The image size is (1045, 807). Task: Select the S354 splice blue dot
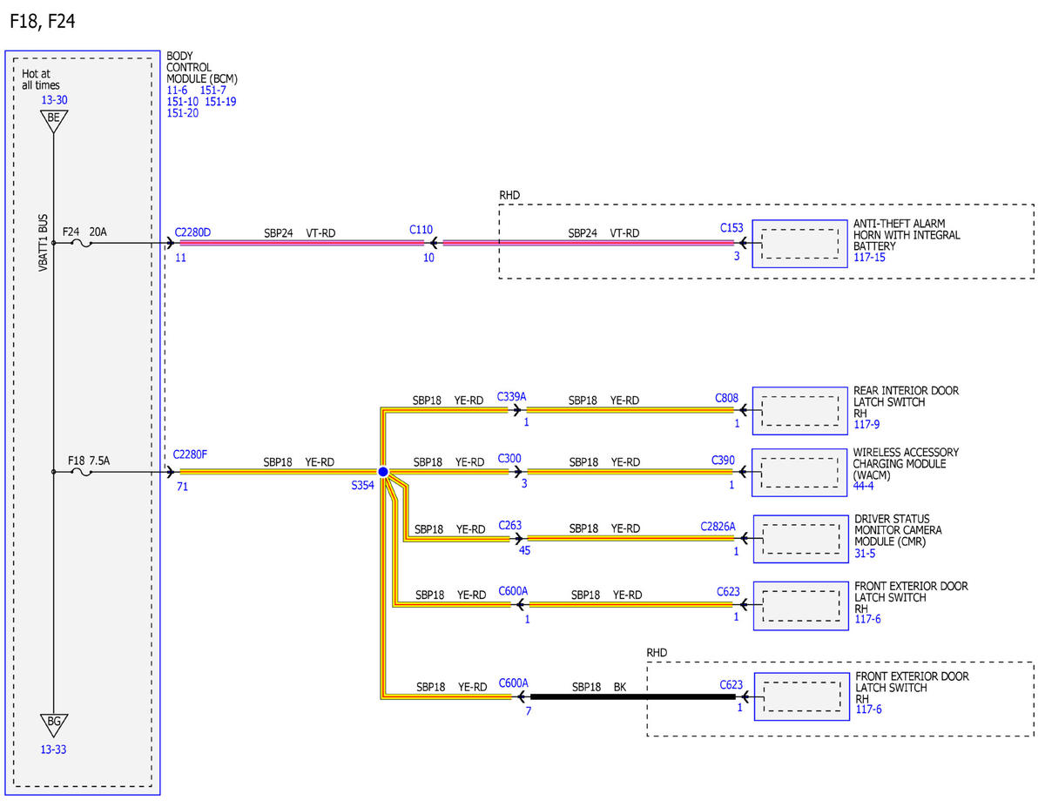coord(382,472)
